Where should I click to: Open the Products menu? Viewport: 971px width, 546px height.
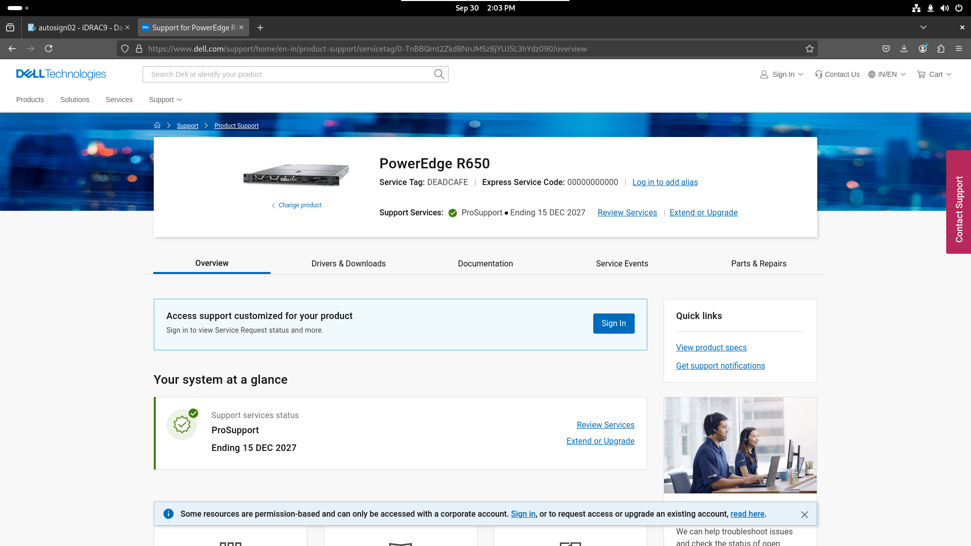click(x=30, y=100)
